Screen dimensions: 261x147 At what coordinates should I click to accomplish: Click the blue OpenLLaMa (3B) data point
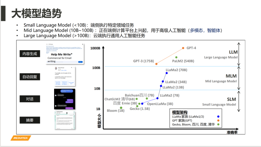coord(142,104)
